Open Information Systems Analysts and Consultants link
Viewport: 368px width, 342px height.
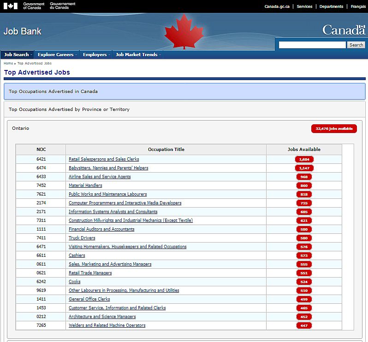pyautogui.click(x=113, y=212)
